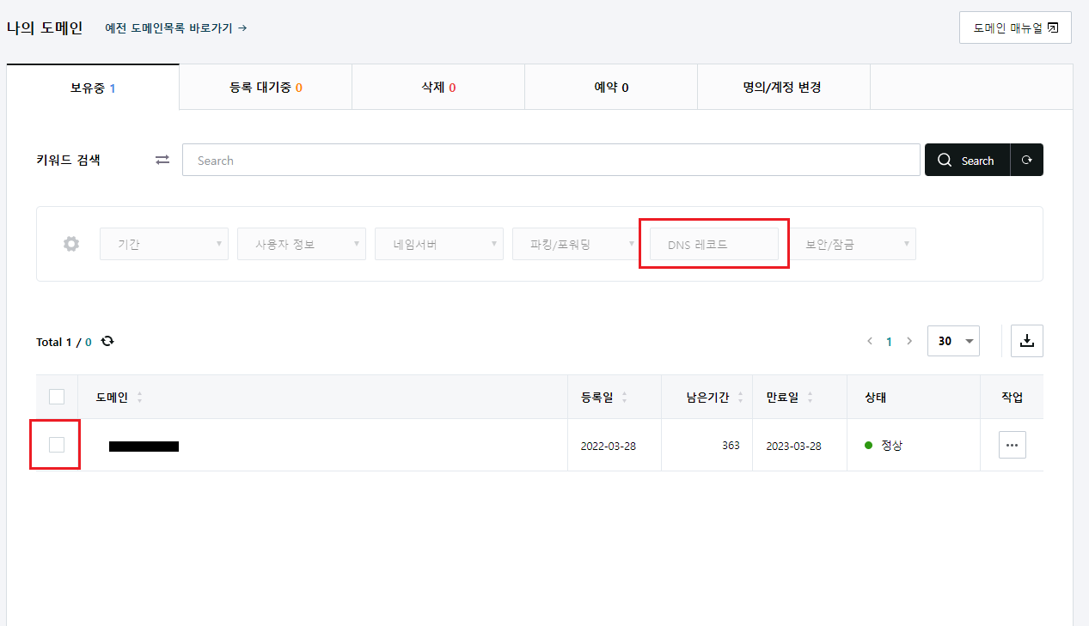Open the DNS 레코드 dropdown

pos(714,244)
